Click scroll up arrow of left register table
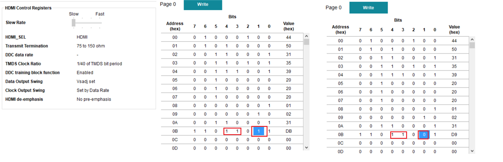The width and height of the screenshot is (503, 162). point(306,36)
